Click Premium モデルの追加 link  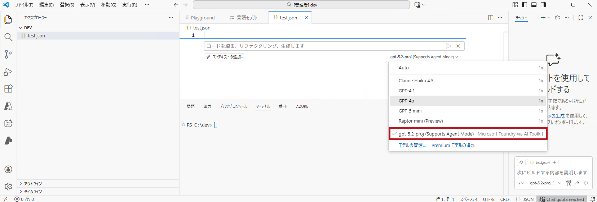(x=454, y=145)
